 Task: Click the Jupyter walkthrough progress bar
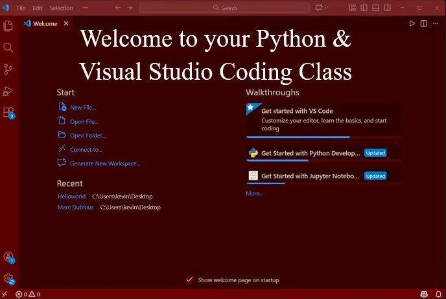[323, 184]
